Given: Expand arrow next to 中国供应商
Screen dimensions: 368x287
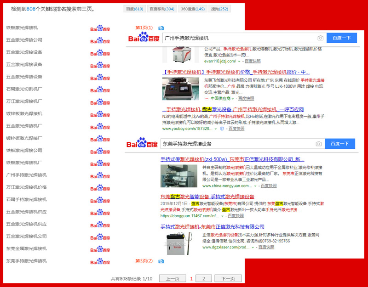Looking at the screenshot, I should click(x=233, y=99).
